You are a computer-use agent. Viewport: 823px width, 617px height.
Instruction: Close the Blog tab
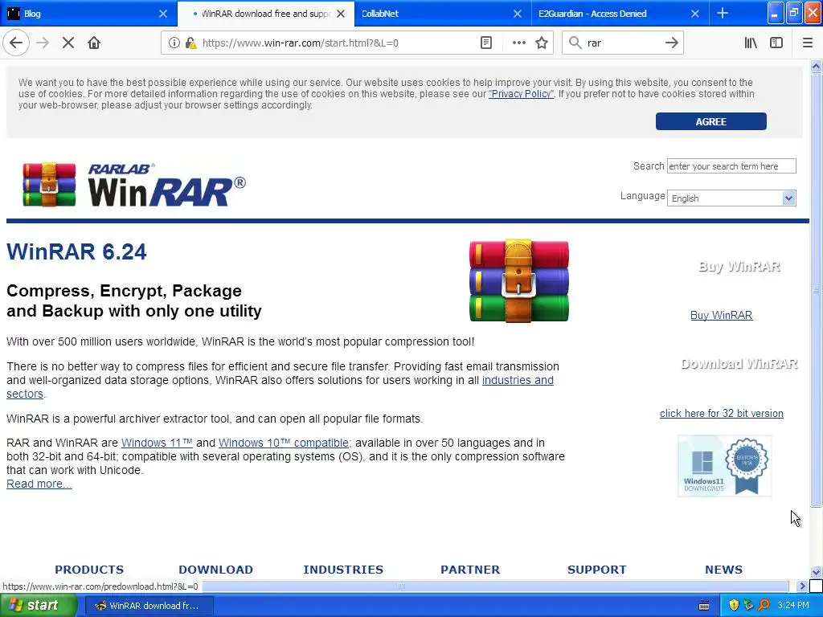pyautogui.click(x=163, y=14)
